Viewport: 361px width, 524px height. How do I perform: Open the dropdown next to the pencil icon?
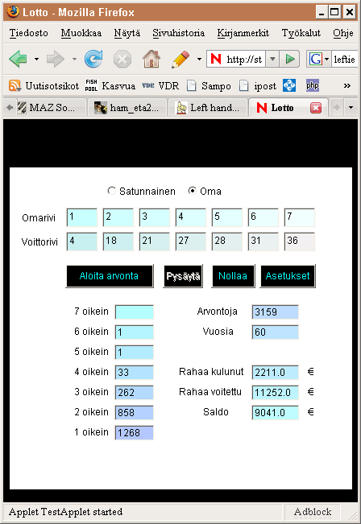pyautogui.click(x=199, y=60)
